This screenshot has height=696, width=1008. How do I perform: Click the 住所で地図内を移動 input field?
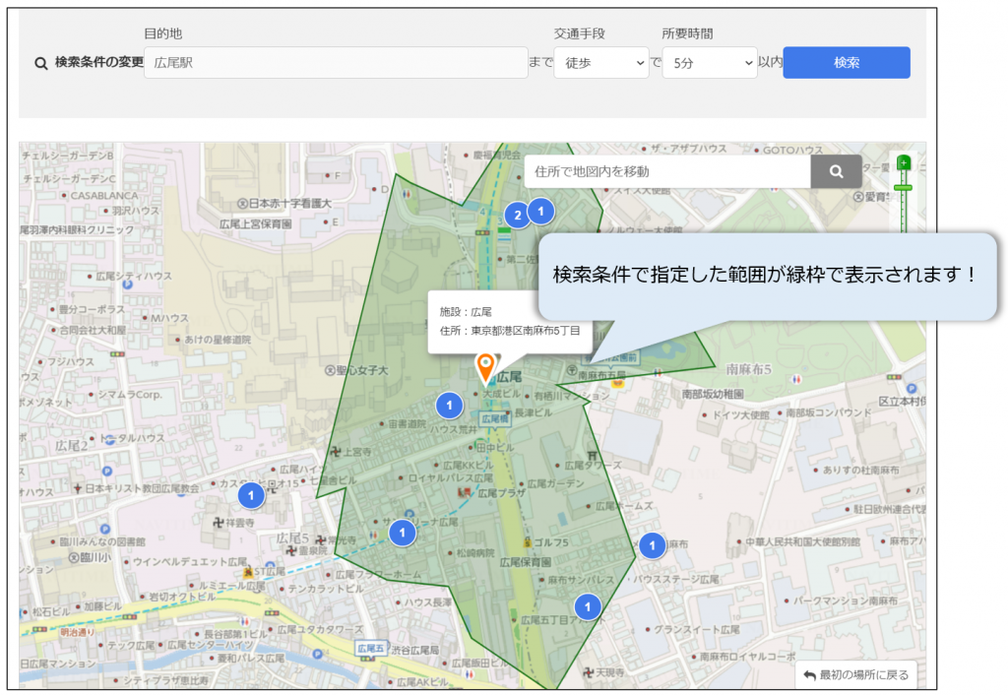coord(667,171)
